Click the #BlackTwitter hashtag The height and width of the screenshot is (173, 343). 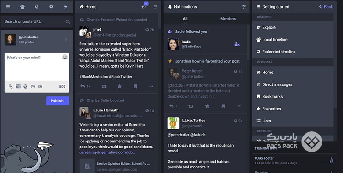pyautogui.click(x=121, y=77)
